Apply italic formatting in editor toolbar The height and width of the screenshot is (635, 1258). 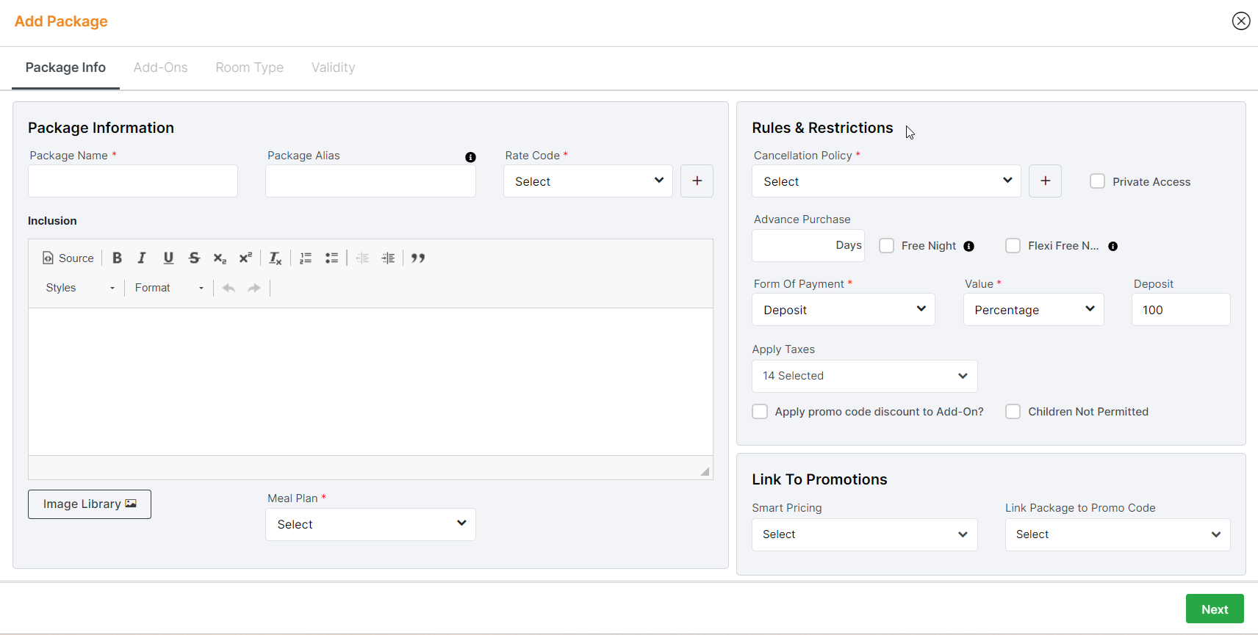tap(142, 258)
